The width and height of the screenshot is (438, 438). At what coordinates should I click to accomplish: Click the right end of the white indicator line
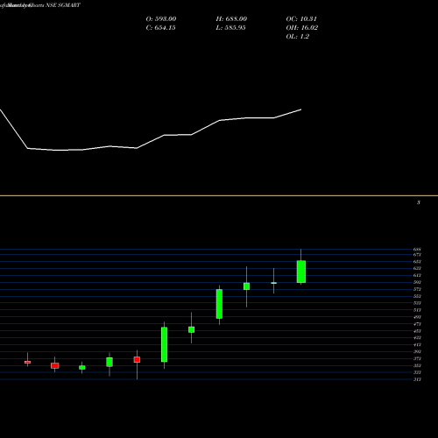[300, 109]
